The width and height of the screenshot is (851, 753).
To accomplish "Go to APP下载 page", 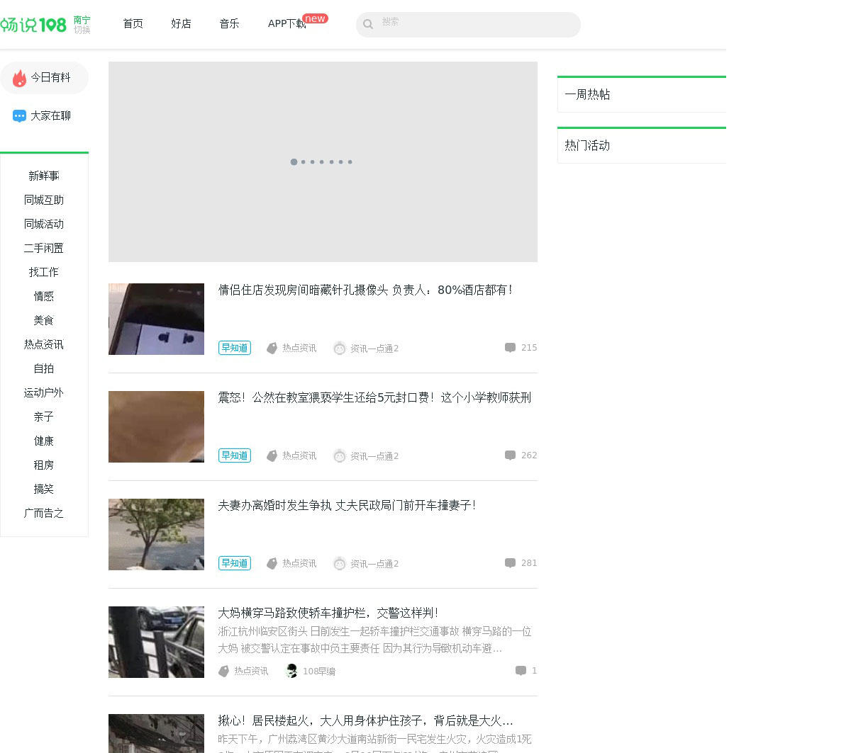I will pyautogui.click(x=287, y=24).
